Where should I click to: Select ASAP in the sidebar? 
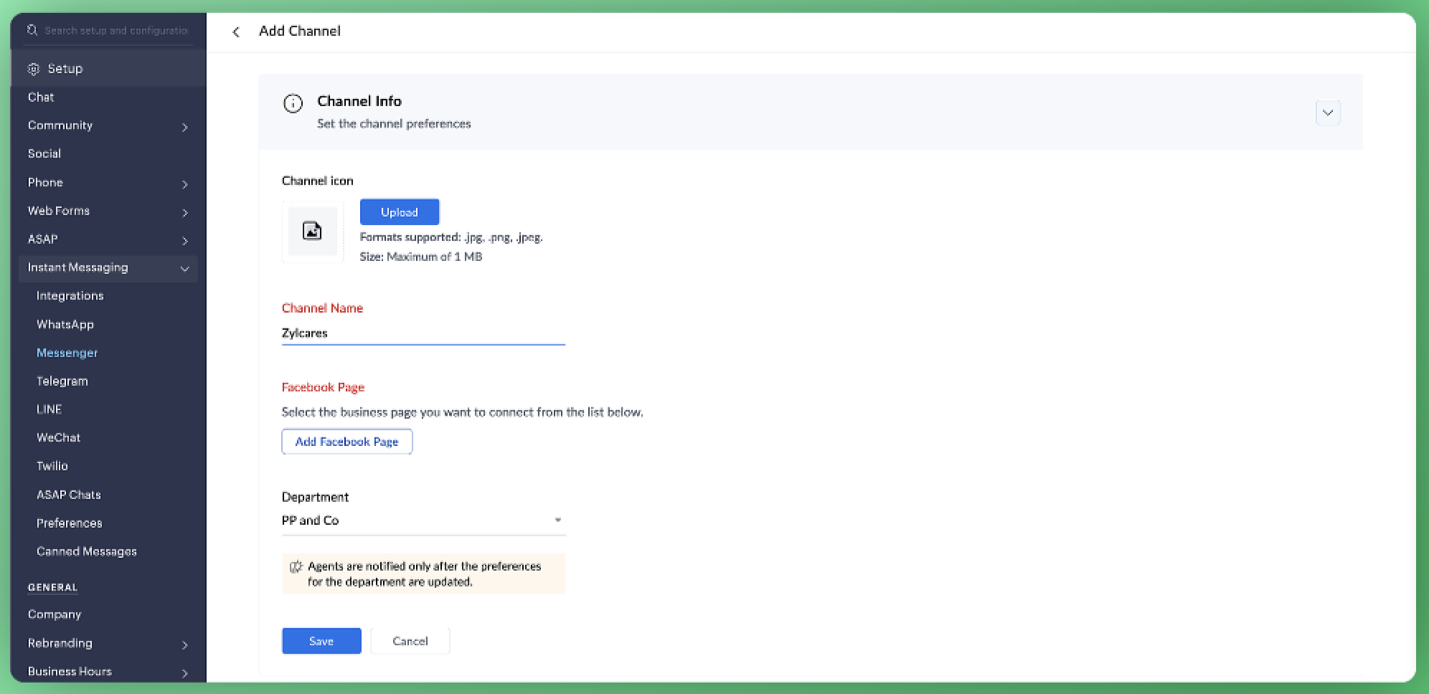point(43,239)
